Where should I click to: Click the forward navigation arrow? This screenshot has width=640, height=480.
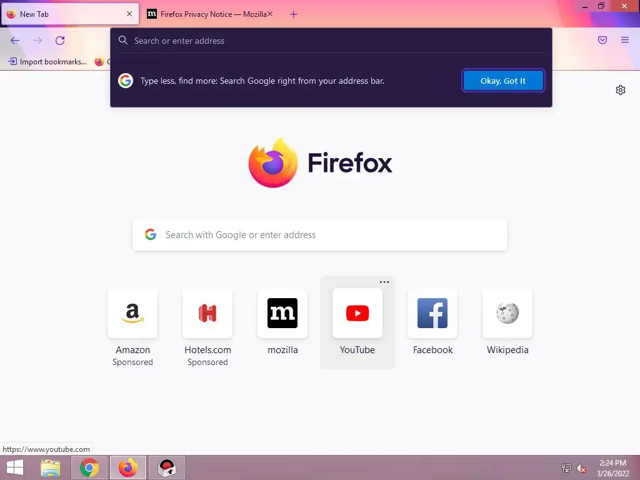tap(37, 41)
